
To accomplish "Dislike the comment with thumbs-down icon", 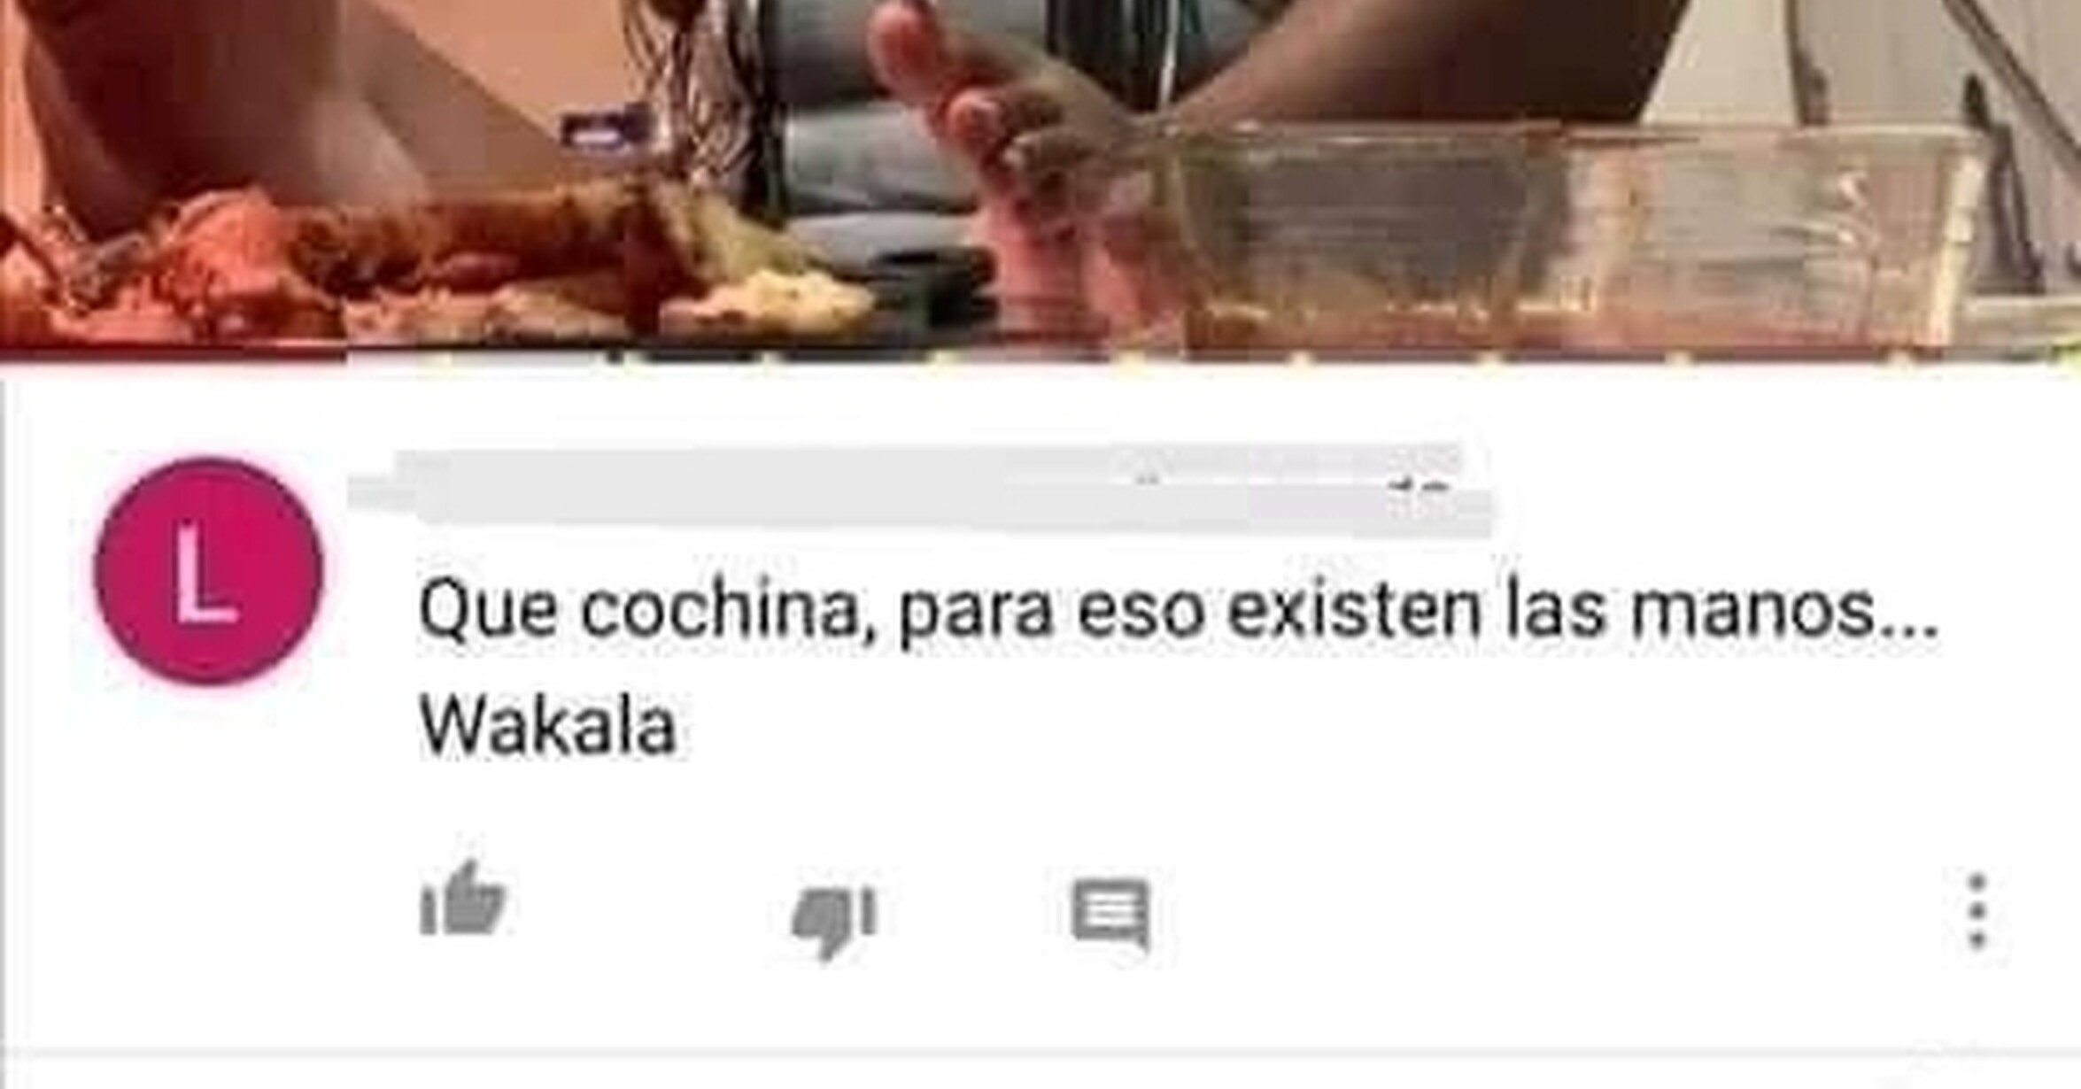I will coord(834,921).
